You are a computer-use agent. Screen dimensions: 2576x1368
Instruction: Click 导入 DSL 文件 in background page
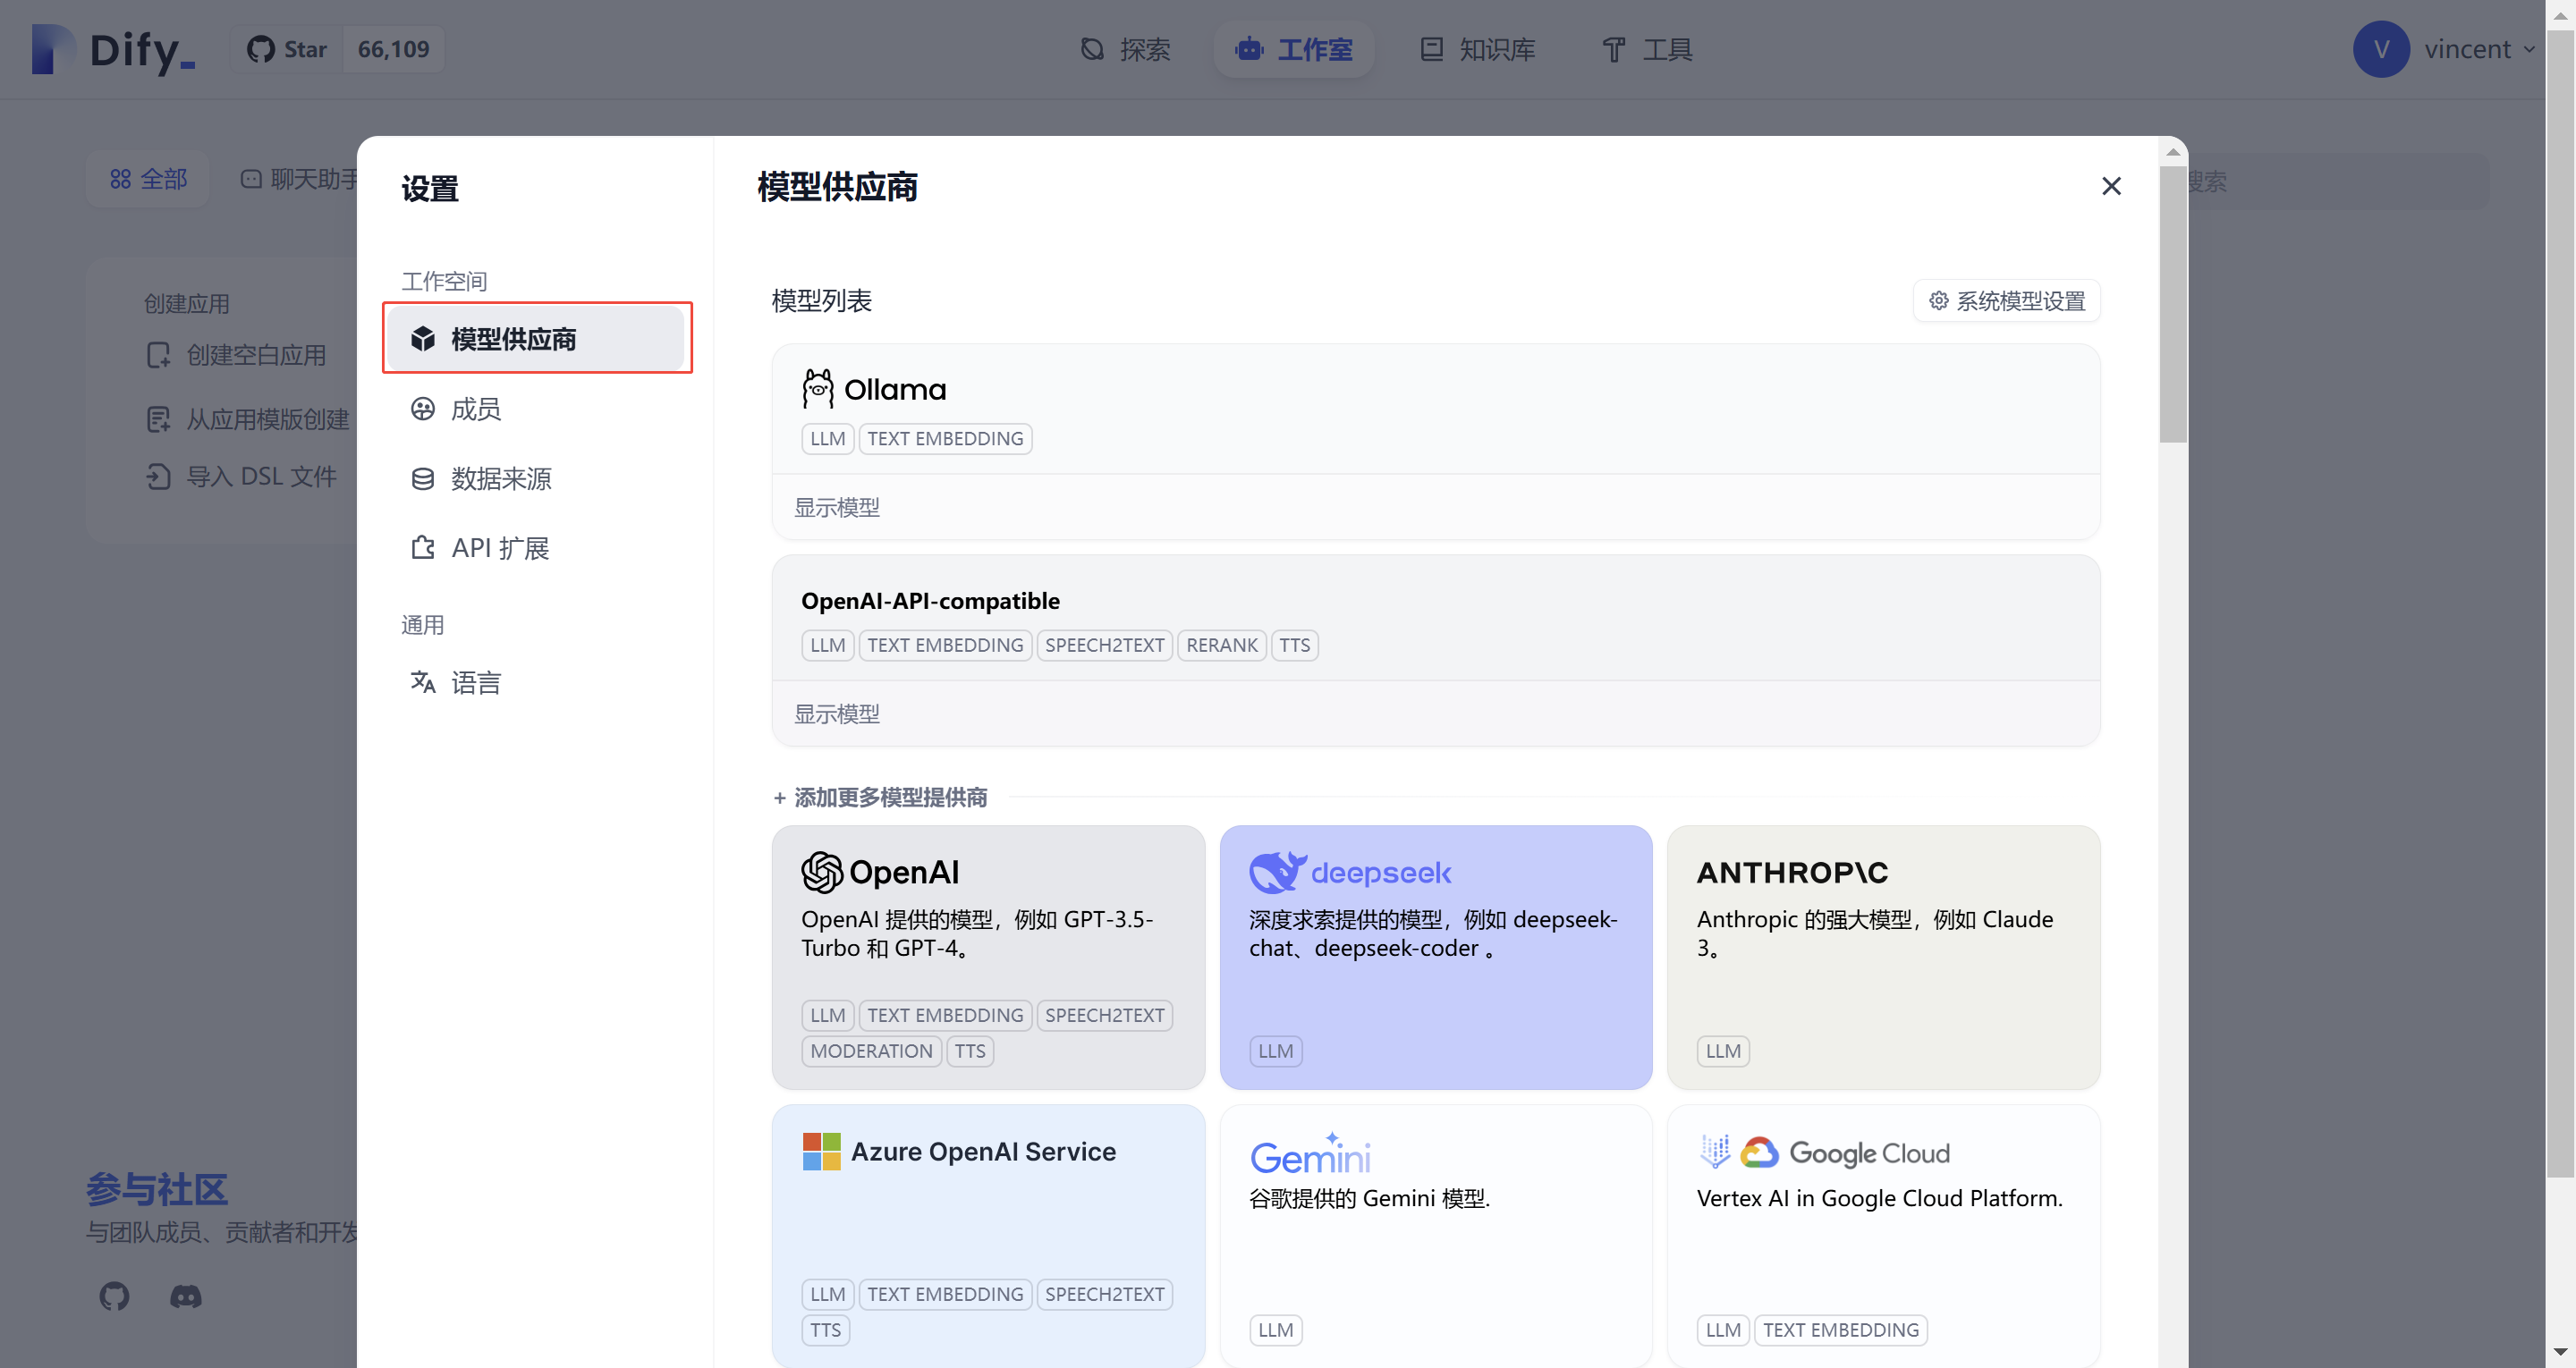(x=241, y=476)
